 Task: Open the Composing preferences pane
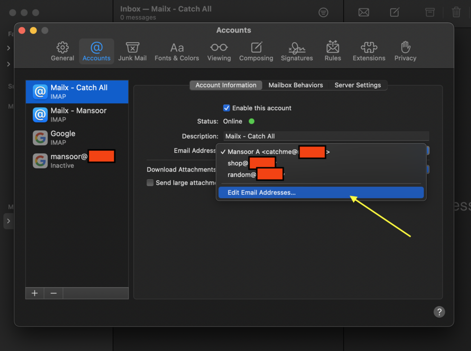(256, 51)
